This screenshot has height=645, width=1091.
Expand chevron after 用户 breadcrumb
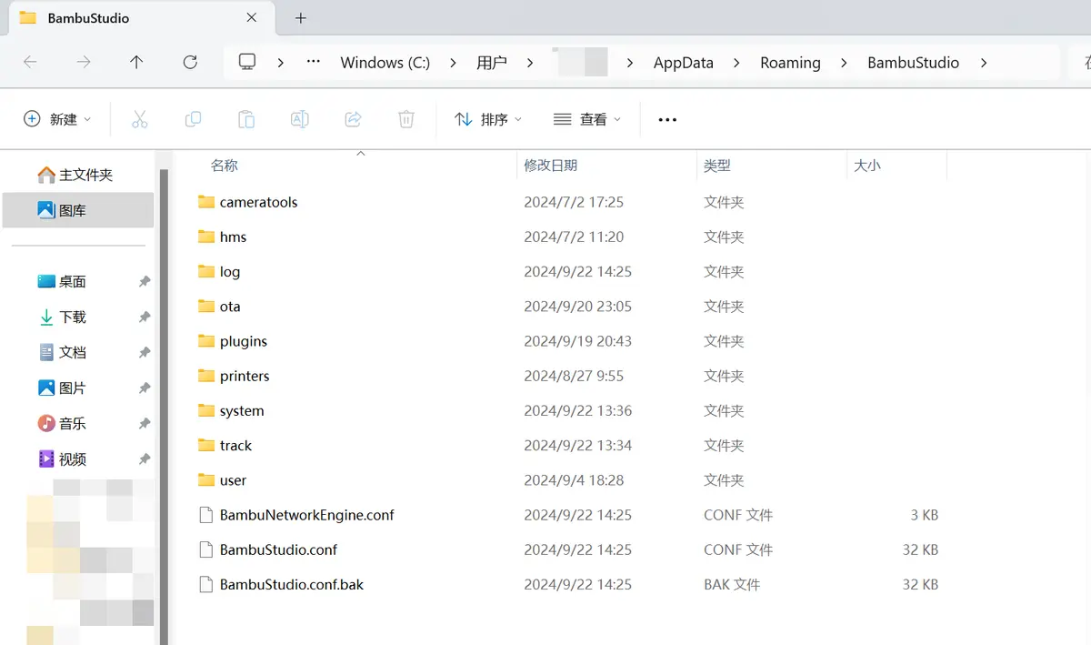530,63
